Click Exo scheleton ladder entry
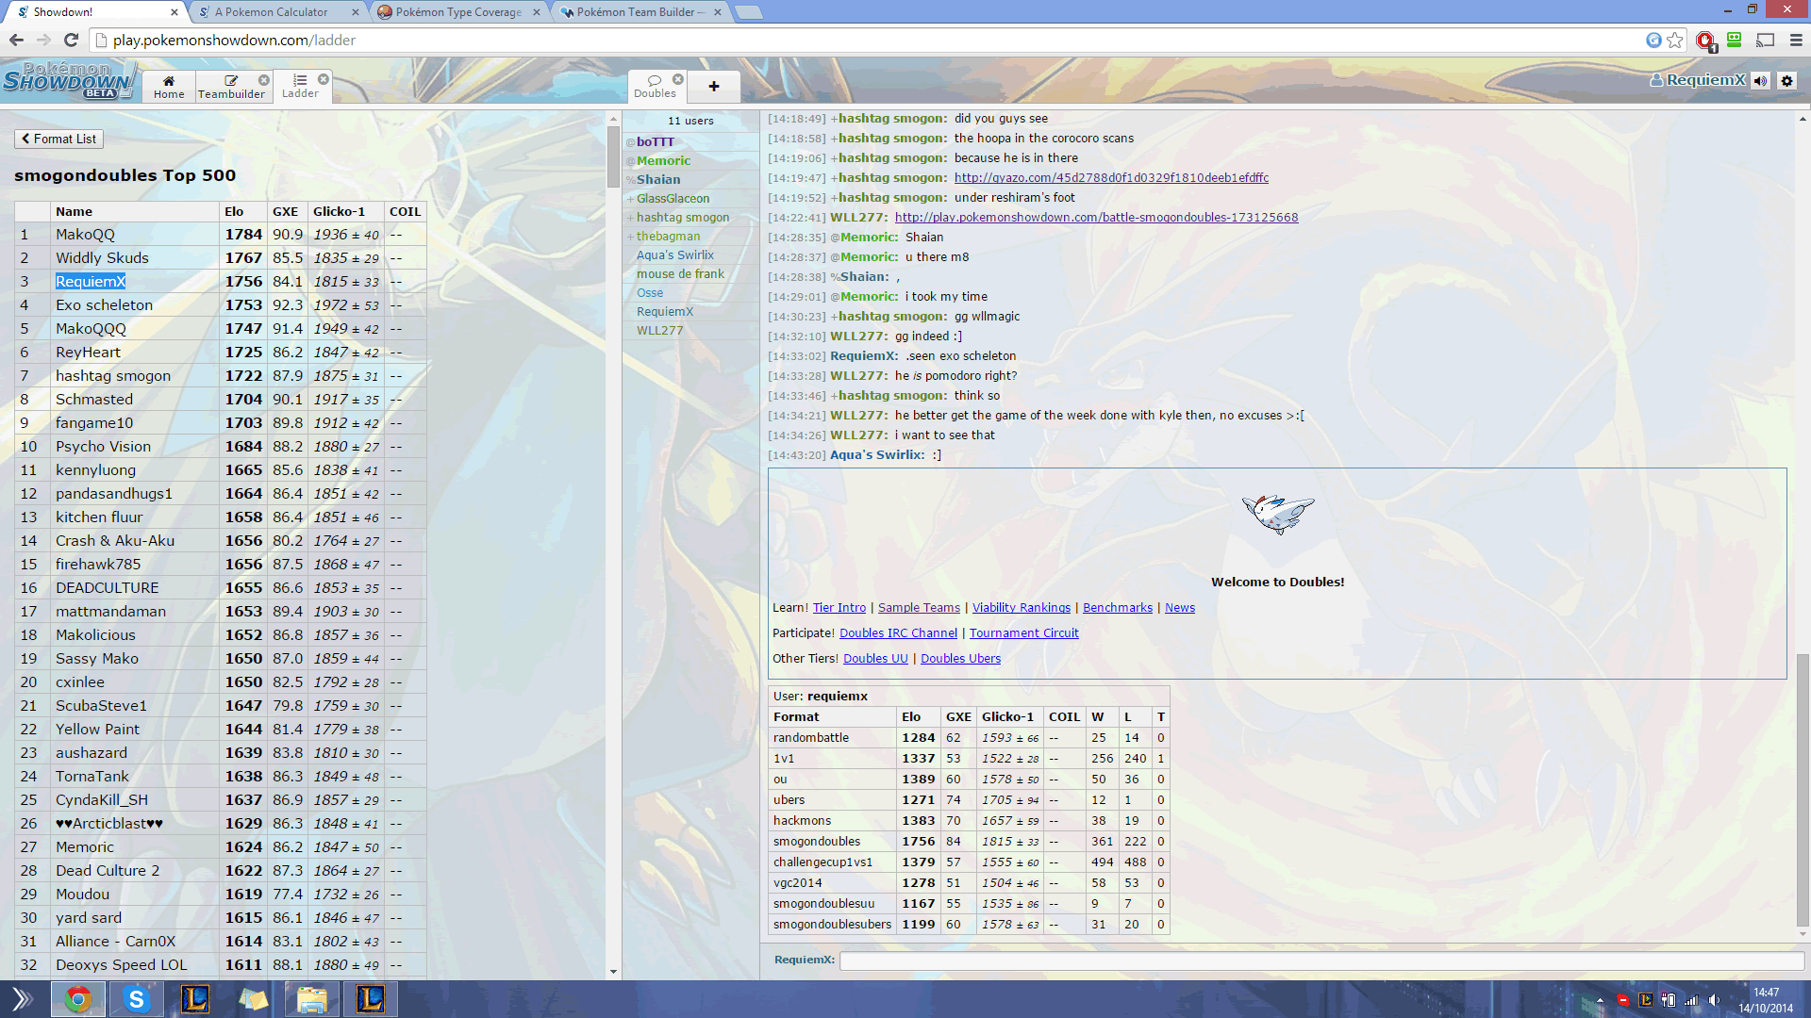This screenshot has height=1018, width=1811. point(104,304)
